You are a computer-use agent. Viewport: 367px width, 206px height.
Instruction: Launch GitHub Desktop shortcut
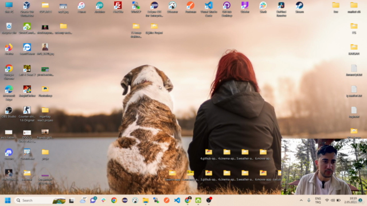tap(227, 9)
